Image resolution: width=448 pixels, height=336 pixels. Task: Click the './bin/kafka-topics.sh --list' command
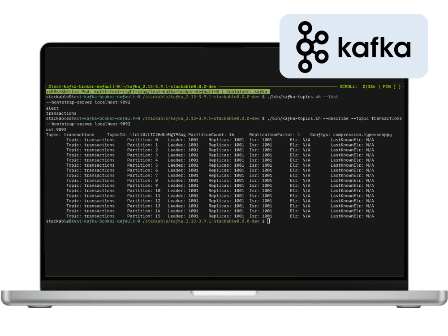[303, 97]
